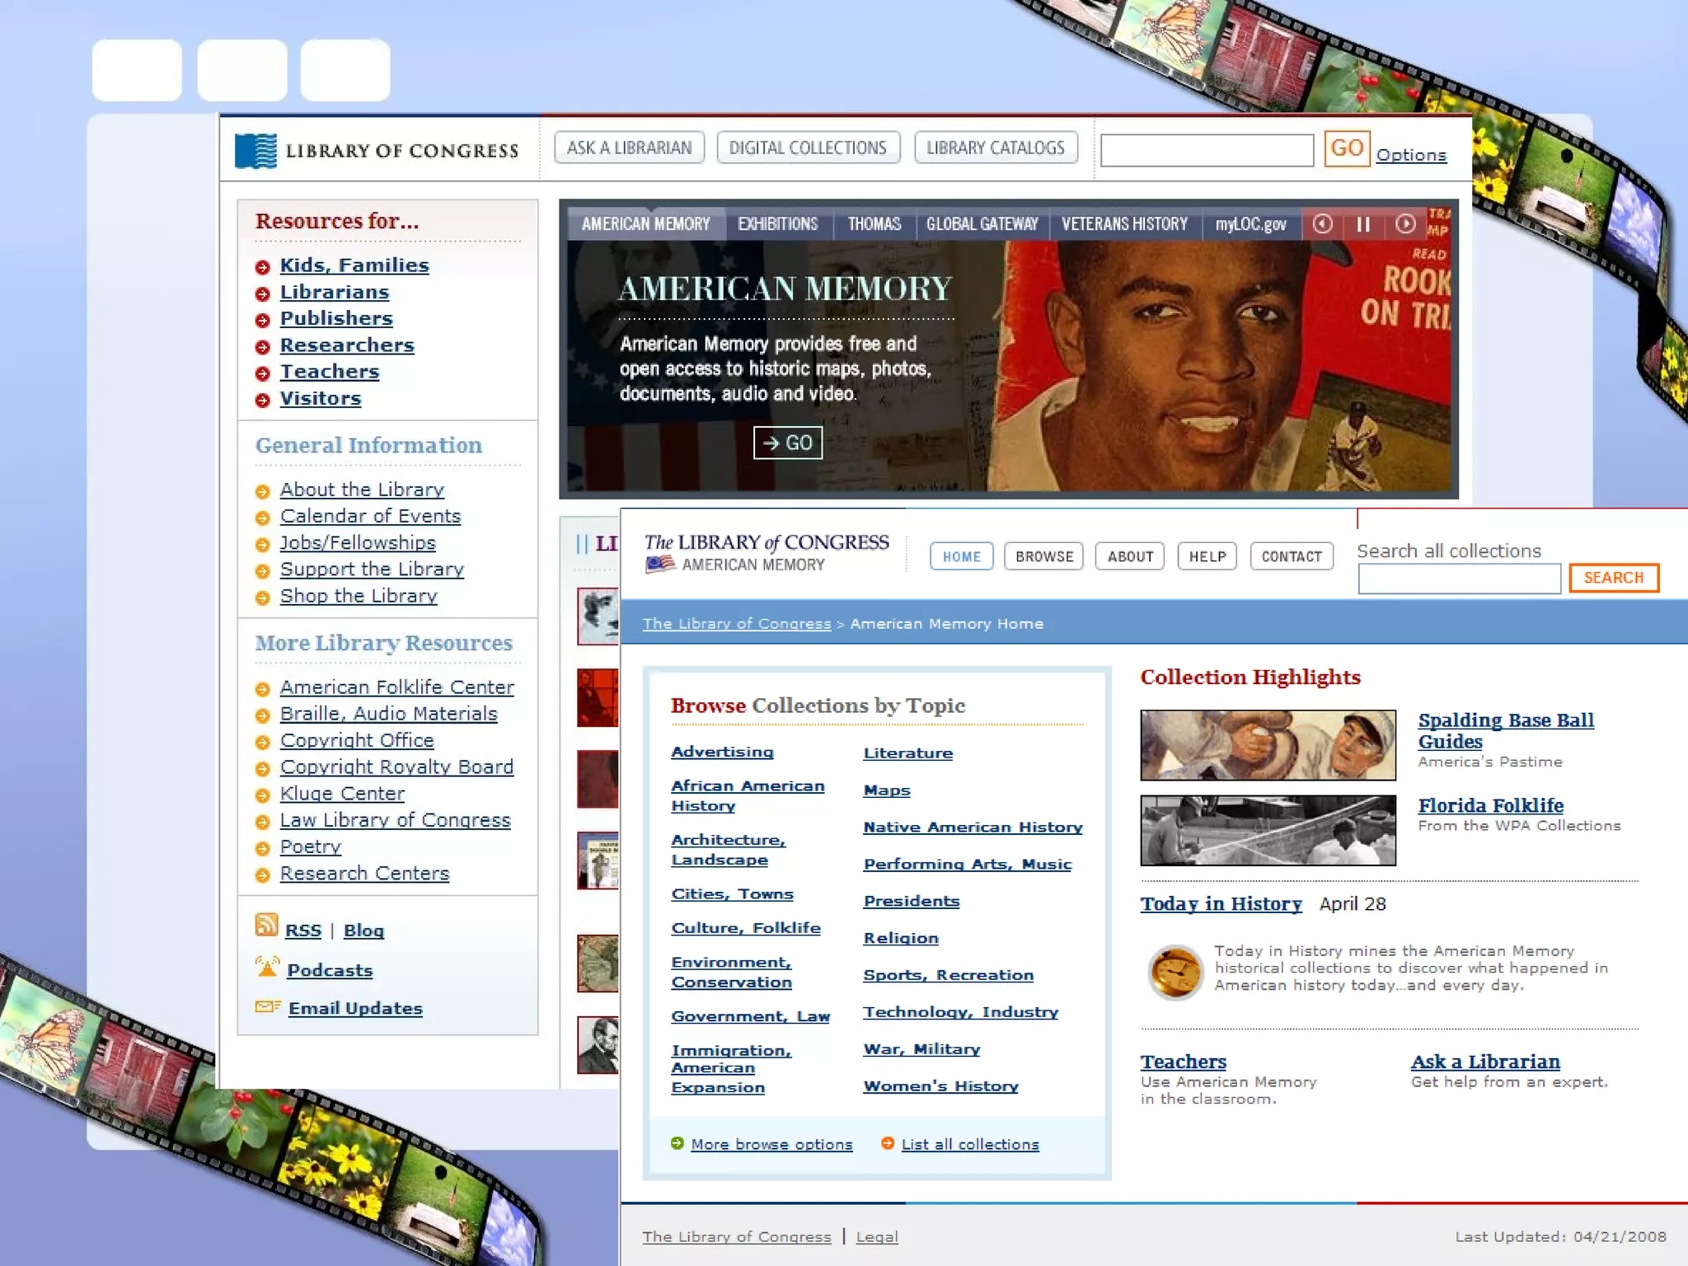Screen dimensions: 1688x1266
Task: Open the Spalding Base Ball Guides thumbnail
Action: 1268,745
